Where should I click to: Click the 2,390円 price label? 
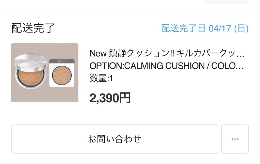click(110, 98)
